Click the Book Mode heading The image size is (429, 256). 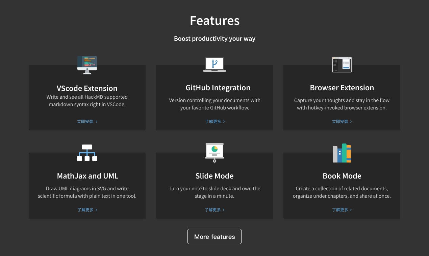[342, 176]
